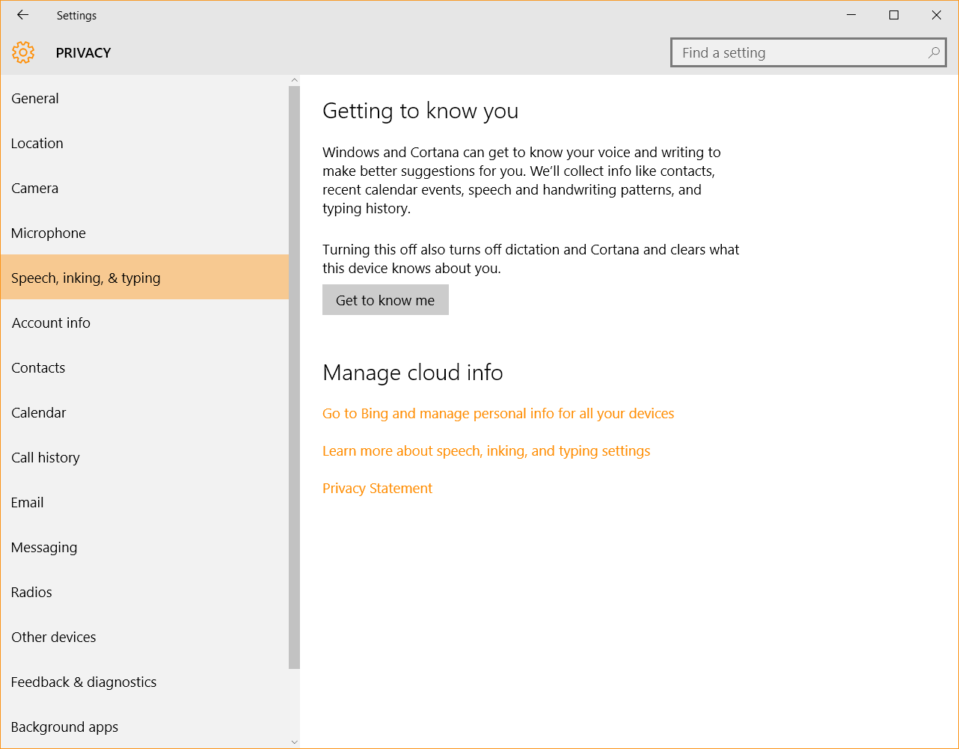Minimize the Settings window

[x=851, y=15]
